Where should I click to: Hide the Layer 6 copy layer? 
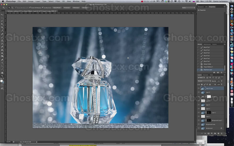199,88
